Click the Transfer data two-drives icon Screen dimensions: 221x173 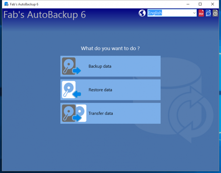[x=74, y=113]
